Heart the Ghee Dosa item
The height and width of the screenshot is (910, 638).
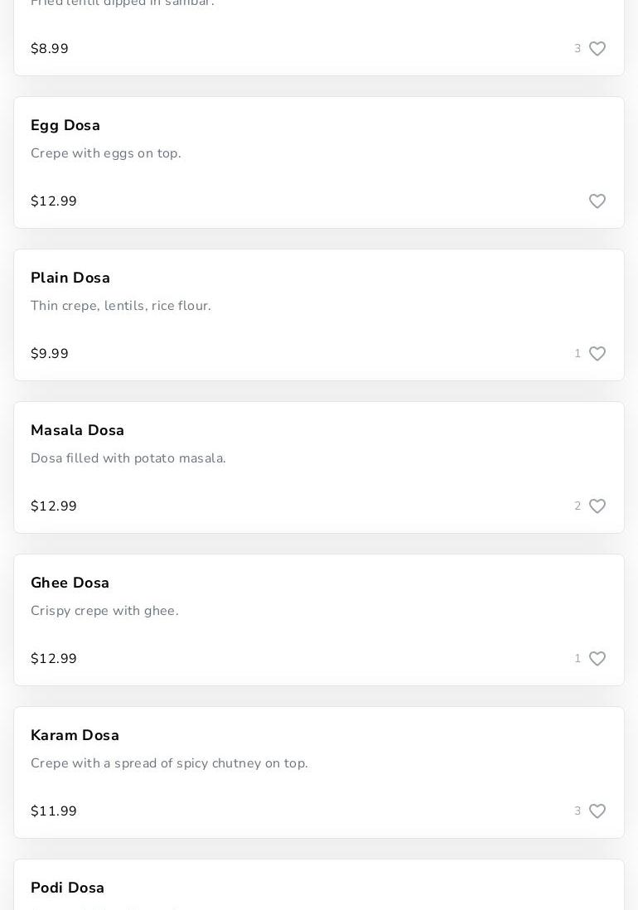[x=597, y=659]
